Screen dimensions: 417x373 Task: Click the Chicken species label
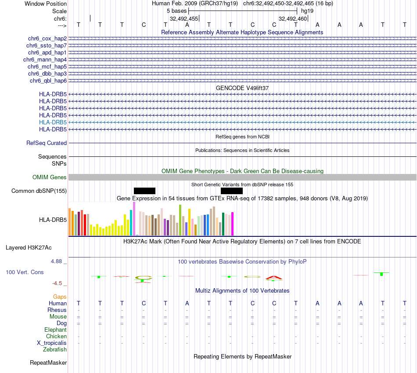[x=56, y=336]
